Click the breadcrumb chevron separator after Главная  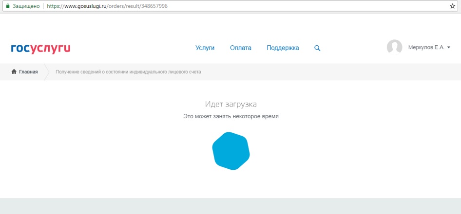47,72
